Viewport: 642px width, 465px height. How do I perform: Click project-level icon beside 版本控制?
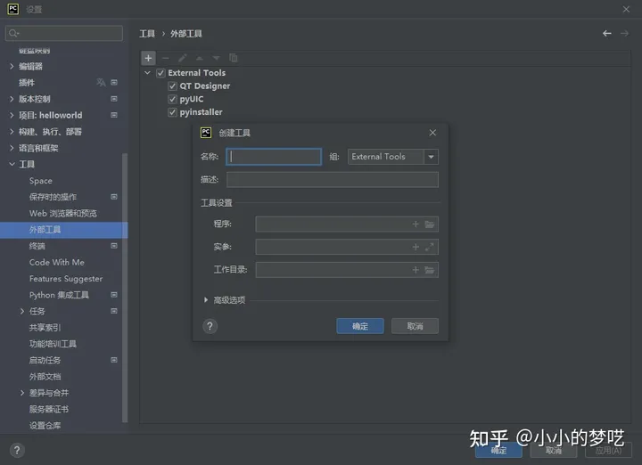(x=114, y=99)
